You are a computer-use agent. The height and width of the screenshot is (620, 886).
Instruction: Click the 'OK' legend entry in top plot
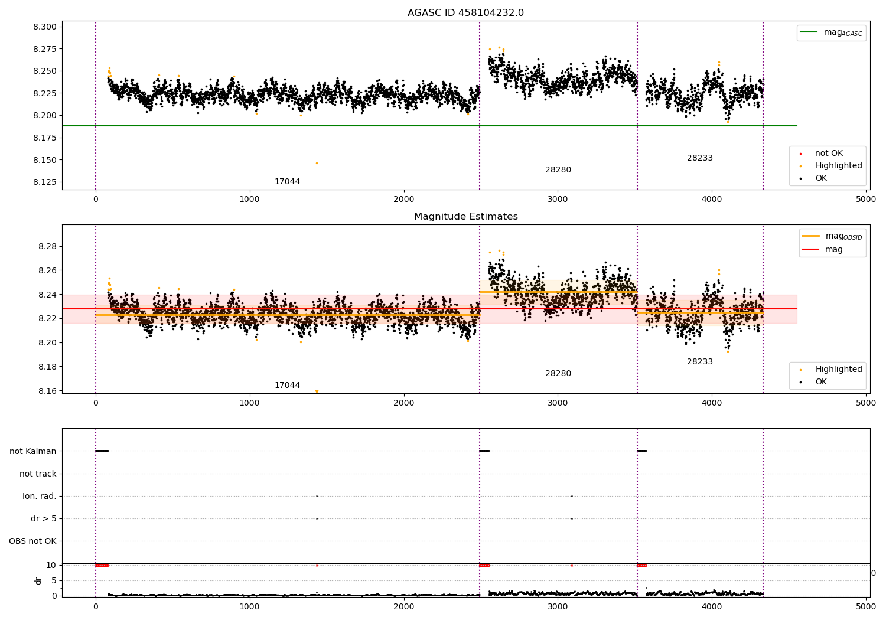(820, 178)
